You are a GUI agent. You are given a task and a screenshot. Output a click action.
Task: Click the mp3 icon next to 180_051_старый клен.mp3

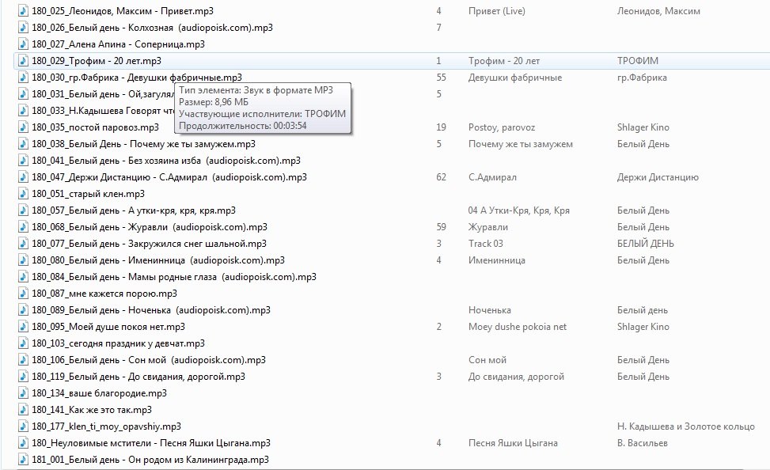23,194
